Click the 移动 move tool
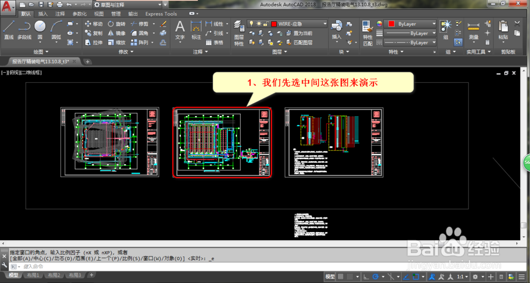Image resolution: width=530 pixels, height=283 pixels. (x=93, y=24)
